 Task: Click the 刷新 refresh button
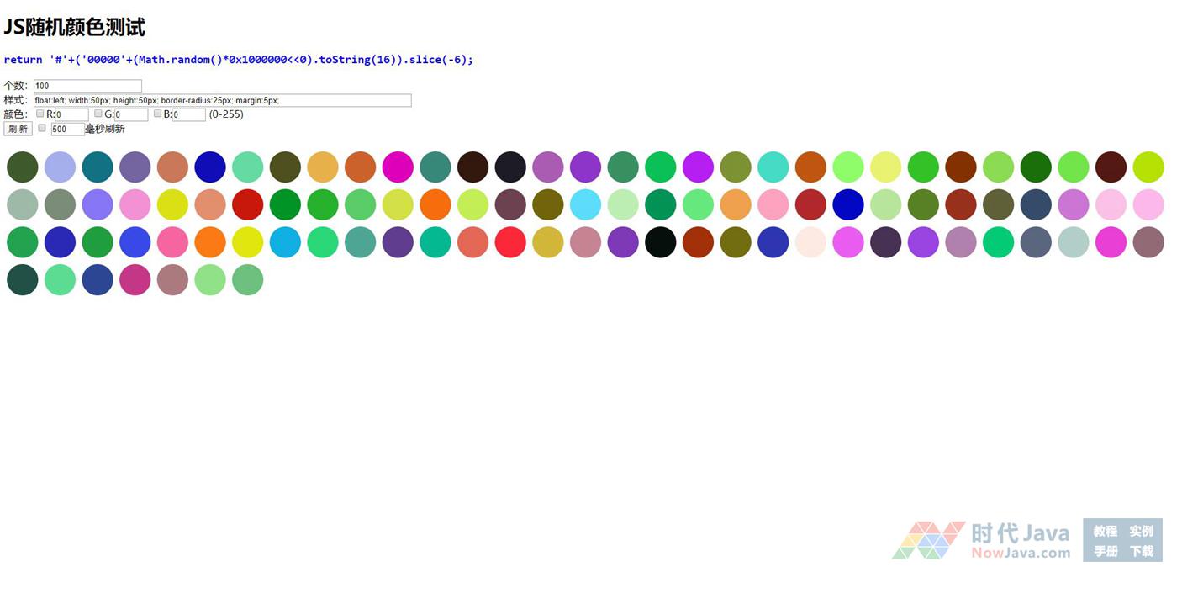[x=18, y=129]
